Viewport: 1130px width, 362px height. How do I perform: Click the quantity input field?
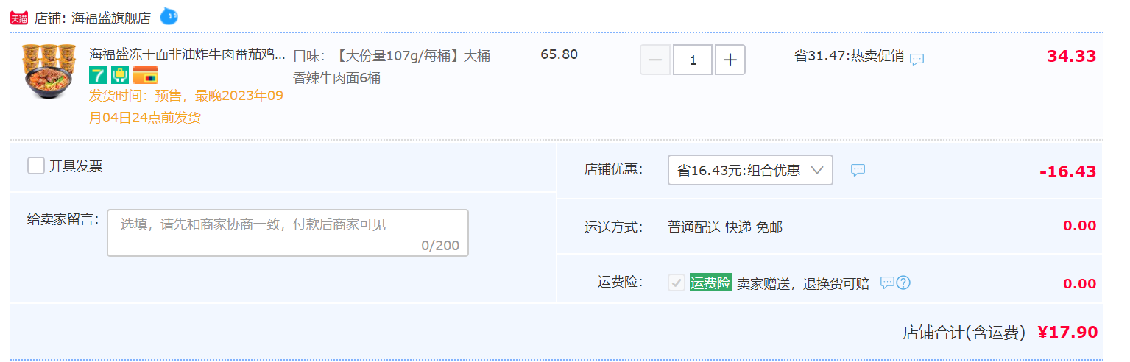(693, 60)
